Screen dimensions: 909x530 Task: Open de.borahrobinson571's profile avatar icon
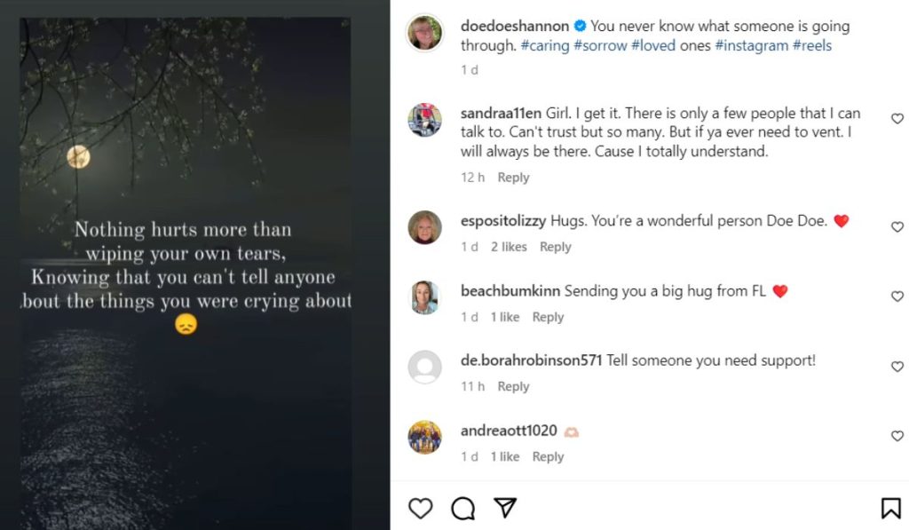tap(425, 367)
